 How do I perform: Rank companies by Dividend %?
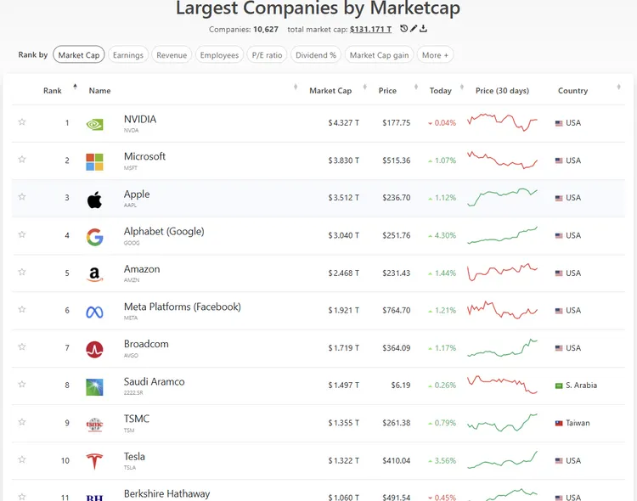pyautogui.click(x=316, y=55)
